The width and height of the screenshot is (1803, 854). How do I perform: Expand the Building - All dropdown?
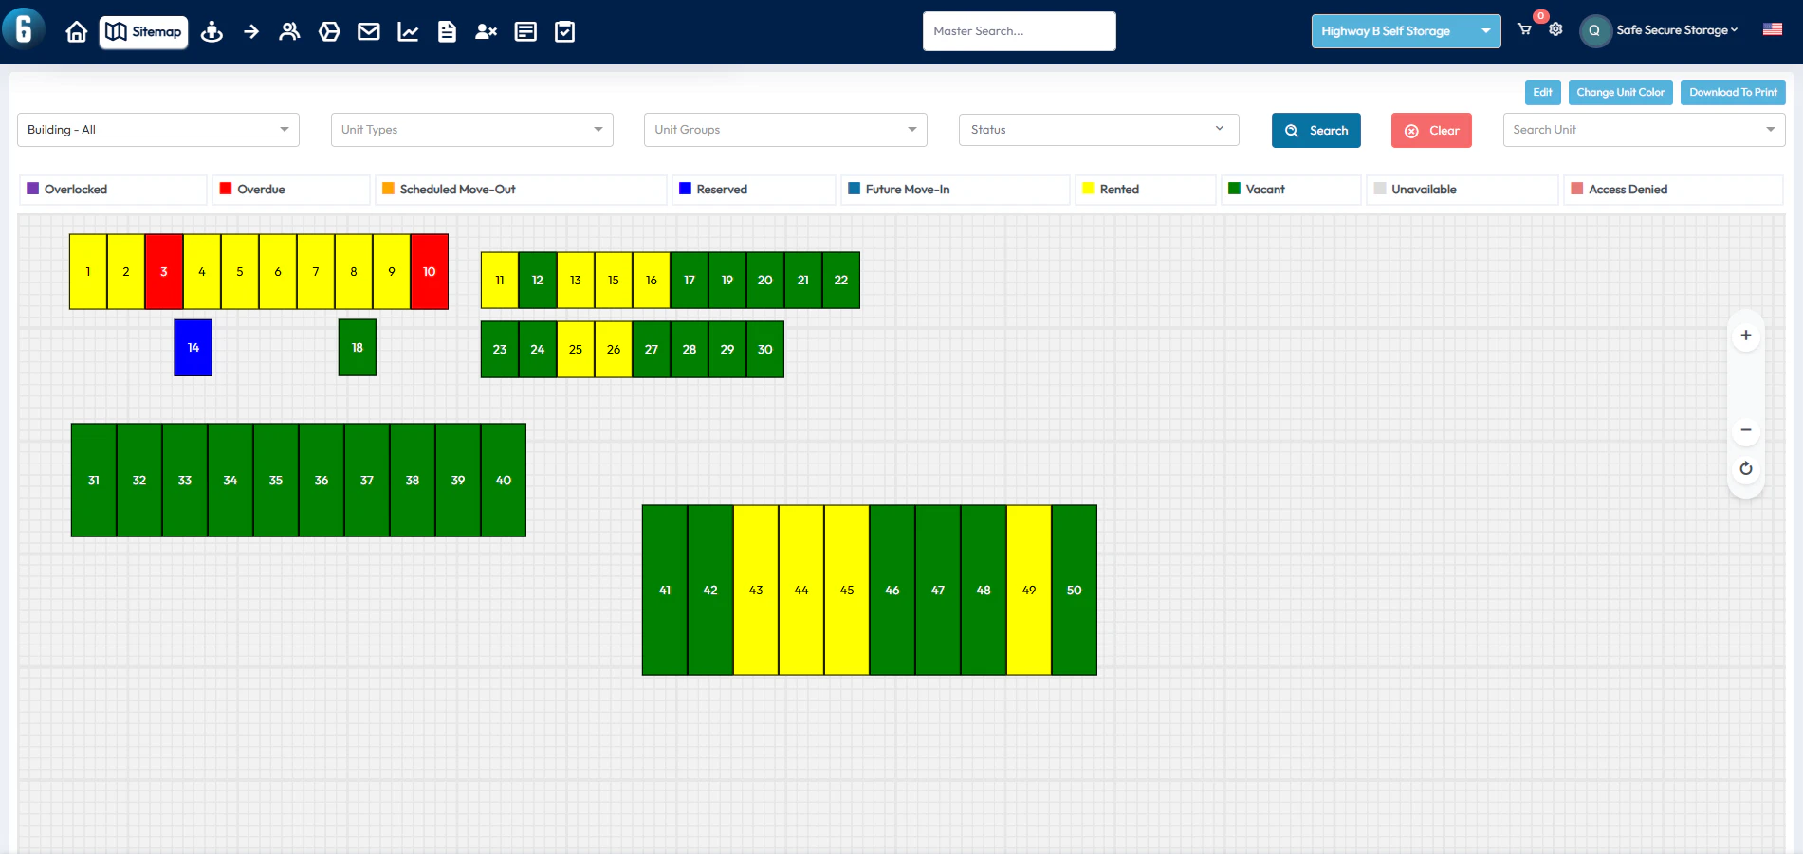(x=156, y=130)
